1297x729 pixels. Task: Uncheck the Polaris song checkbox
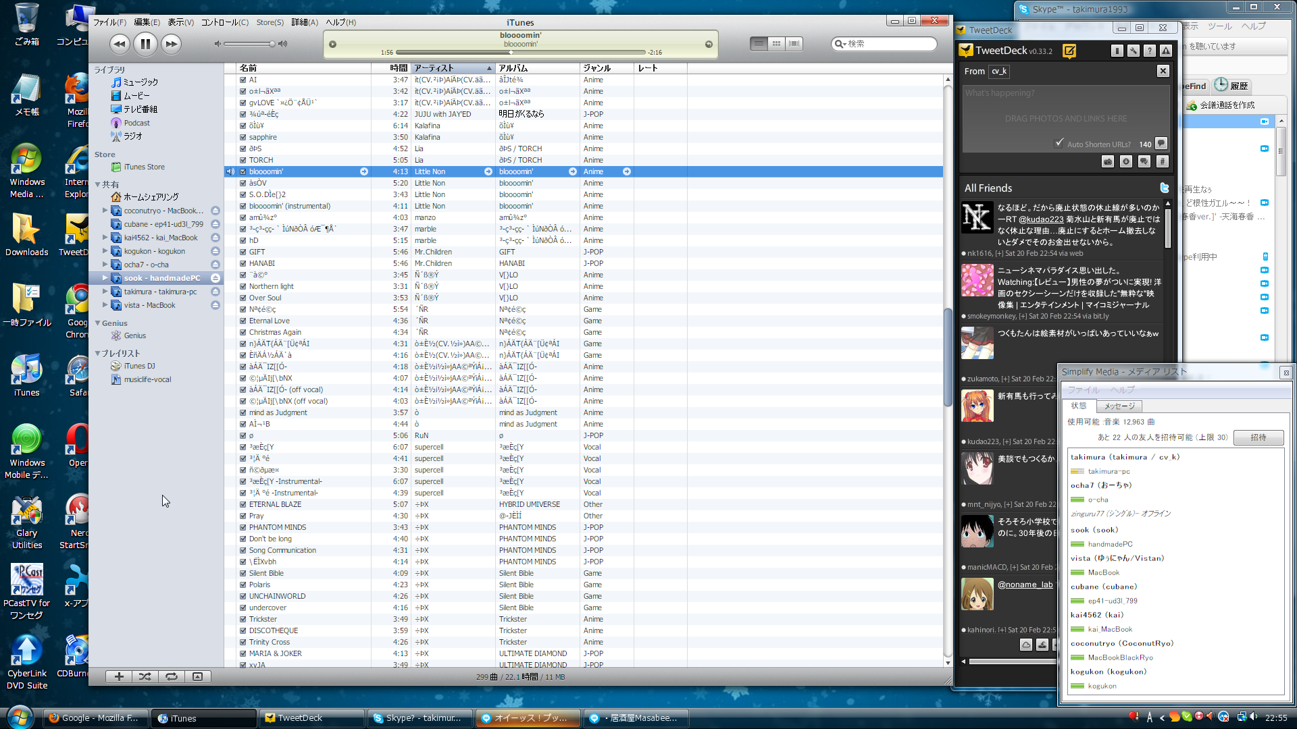coord(243,585)
